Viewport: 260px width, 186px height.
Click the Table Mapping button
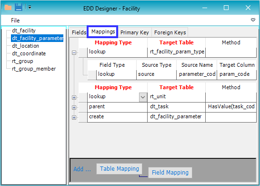click(120, 169)
